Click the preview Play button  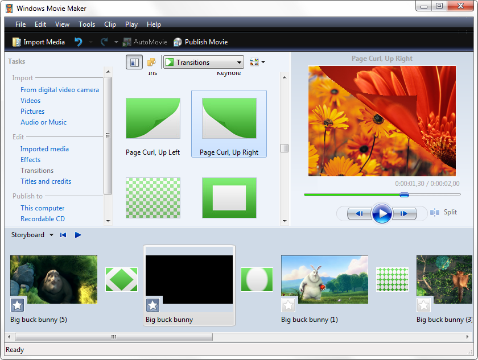(382, 213)
